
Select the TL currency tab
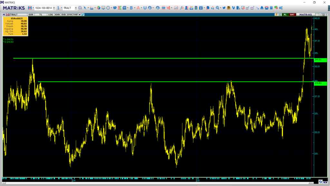(41, 15)
